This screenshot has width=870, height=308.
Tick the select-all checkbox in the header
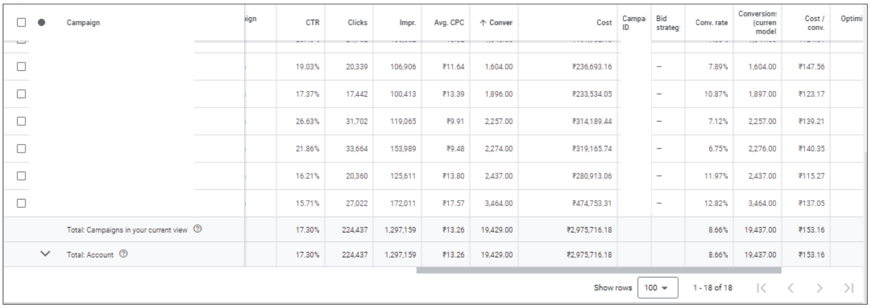point(21,22)
